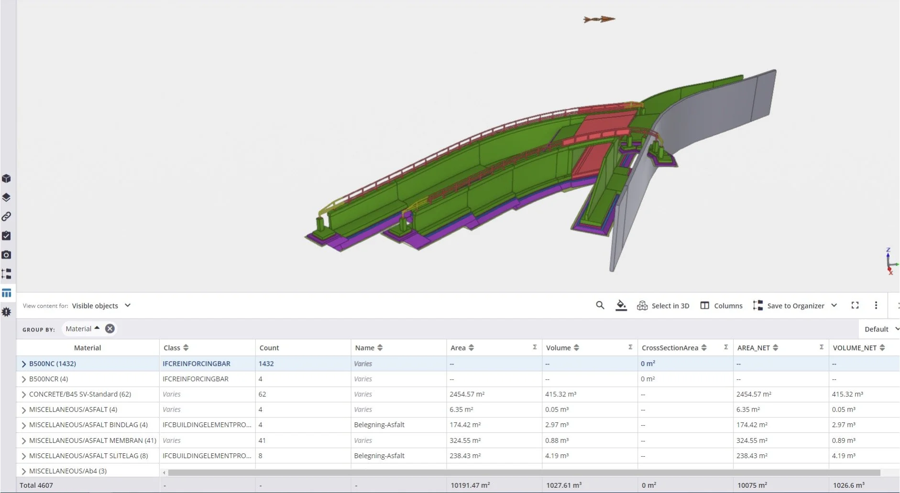Open the Layers panel in the sidebar
This screenshot has height=493, width=900.
click(x=7, y=197)
